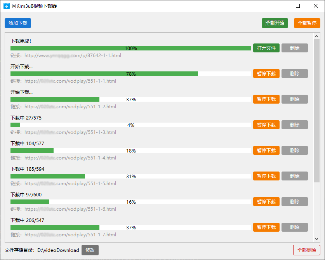Click the scrollbar down arrow
Viewport: 325px width, 260px height.
coord(316,239)
